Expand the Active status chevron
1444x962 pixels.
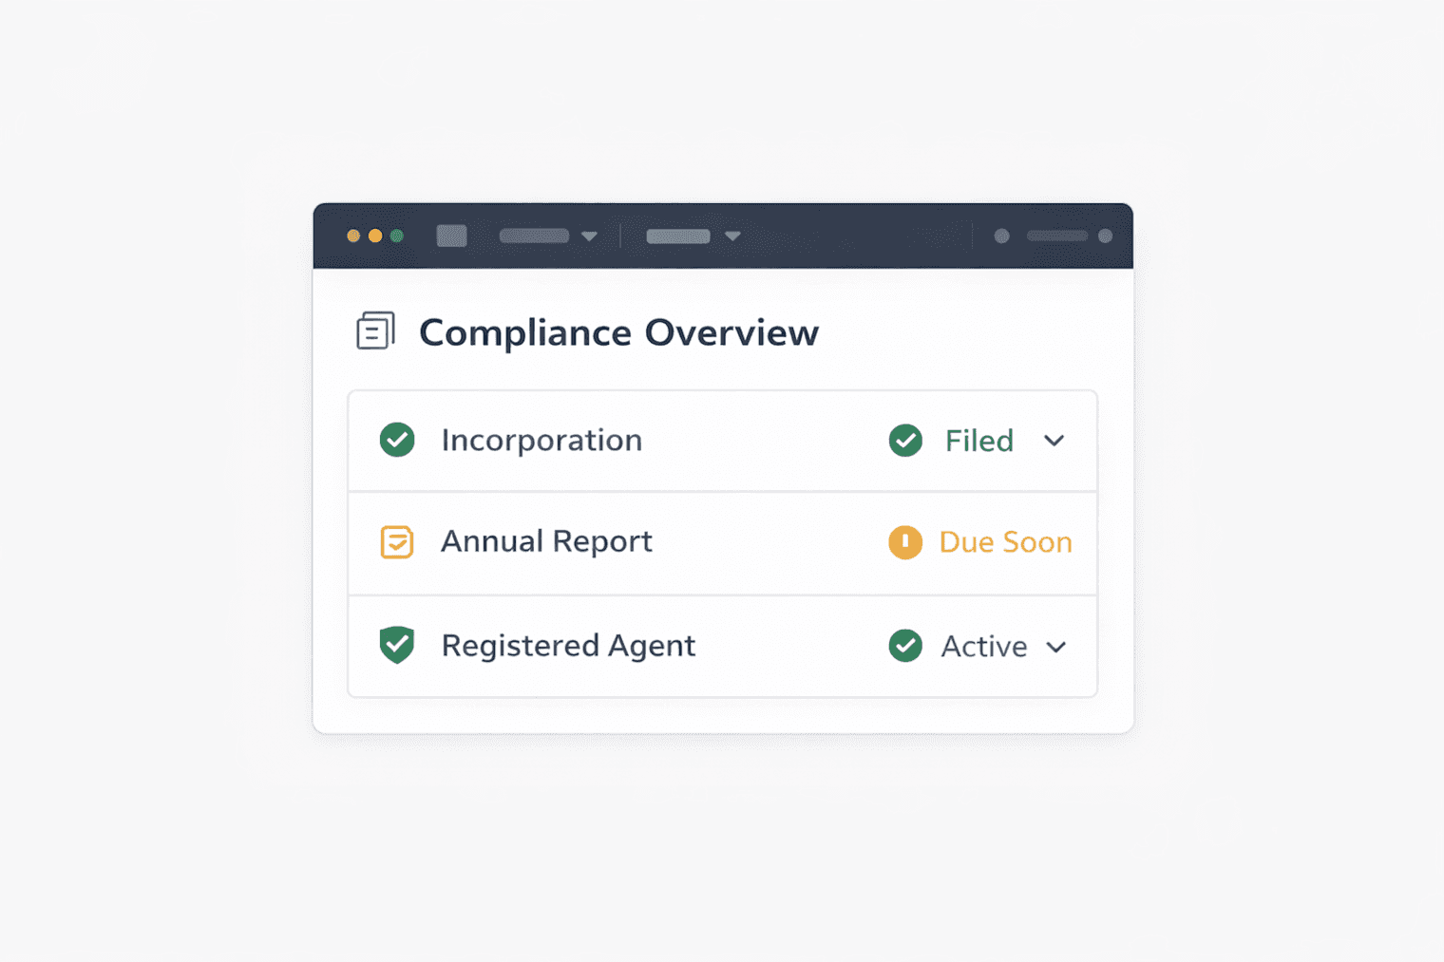click(1055, 647)
